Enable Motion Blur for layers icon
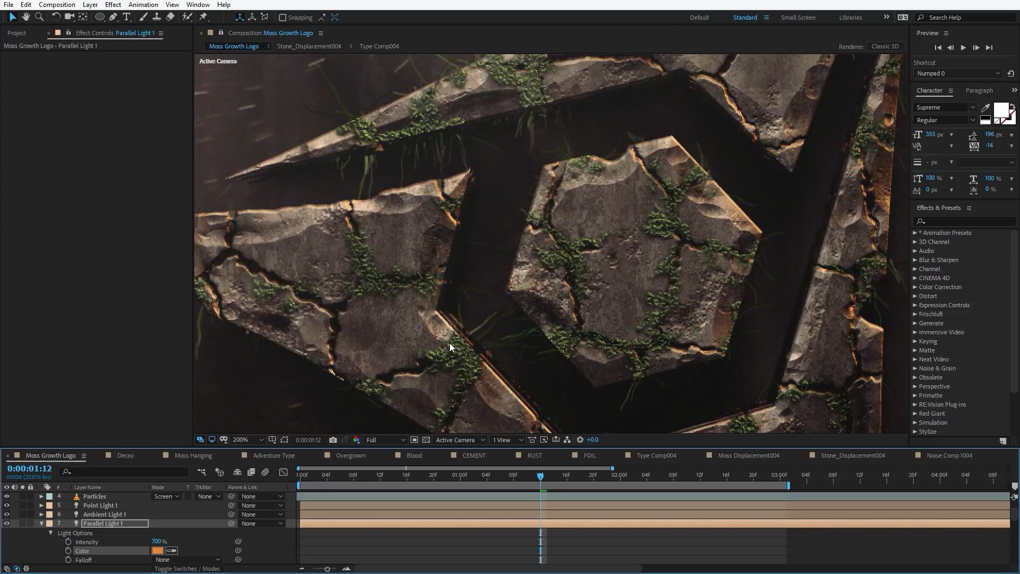Screen dimensions: 1020x574 [x=266, y=472]
